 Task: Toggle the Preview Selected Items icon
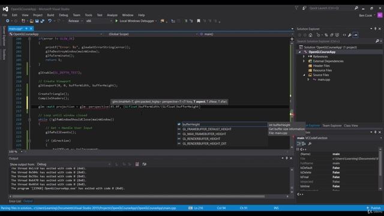[x=355, y=35]
